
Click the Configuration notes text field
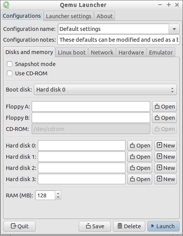tap(119, 40)
